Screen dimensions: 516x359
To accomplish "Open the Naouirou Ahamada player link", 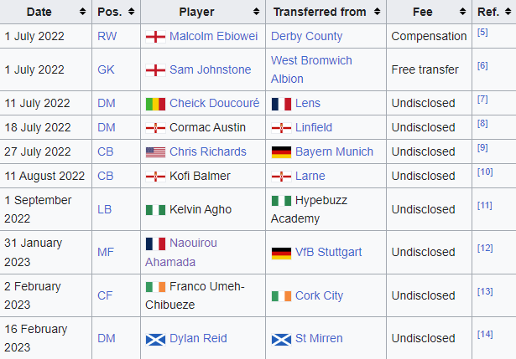I will pos(181,253).
